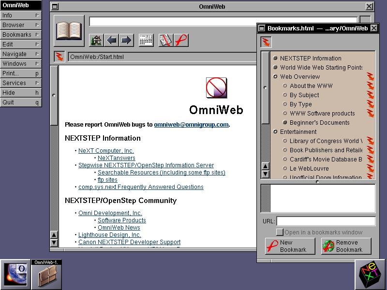387x290 pixels.
Task: Go to the Home page icon
Action: [x=96, y=40]
